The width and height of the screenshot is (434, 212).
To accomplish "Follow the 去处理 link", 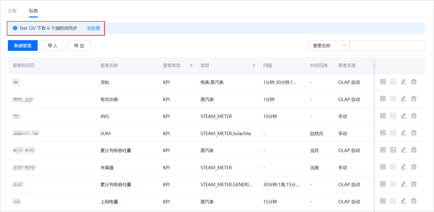I will click(x=93, y=28).
